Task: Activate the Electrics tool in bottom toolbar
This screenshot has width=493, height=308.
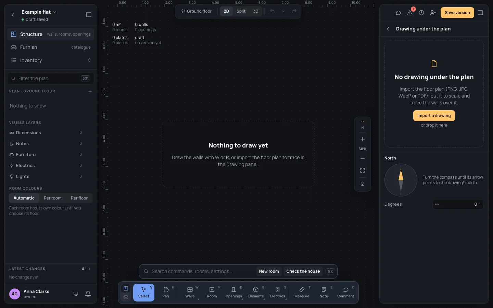Action: coord(278,293)
